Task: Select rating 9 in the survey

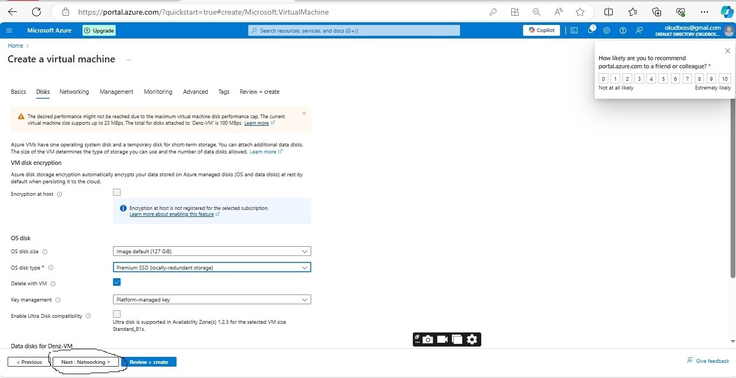Action: click(711, 79)
